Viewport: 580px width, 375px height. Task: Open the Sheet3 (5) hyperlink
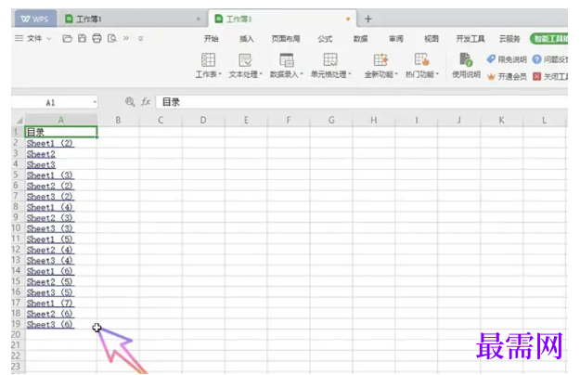point(50,292)
